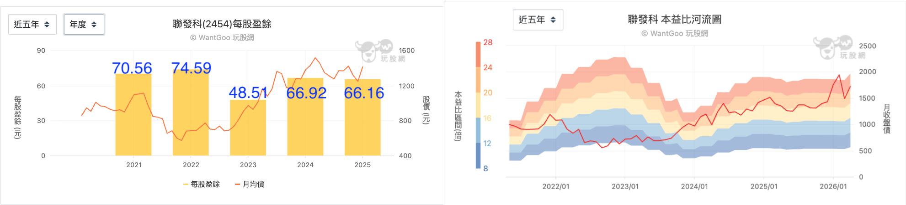Viewport: 906px width, 205px height.
Task: Click the 本益比區間(倍) axis title
Action: point(458,116)
